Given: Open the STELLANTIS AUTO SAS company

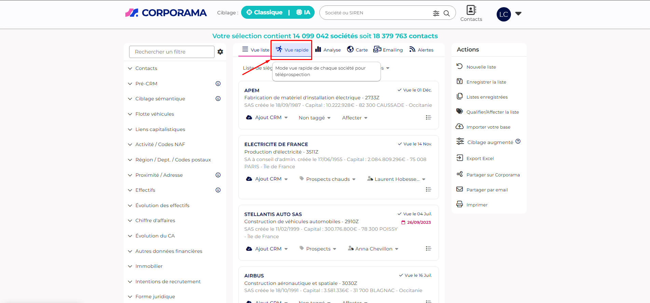Looking at the screenshot, I should pyautogui.click(x=273, y=214).
